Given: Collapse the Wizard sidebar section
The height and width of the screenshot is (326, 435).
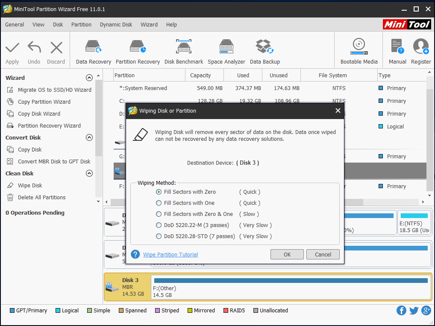Looking at the screenshot, I should (89, 78).
